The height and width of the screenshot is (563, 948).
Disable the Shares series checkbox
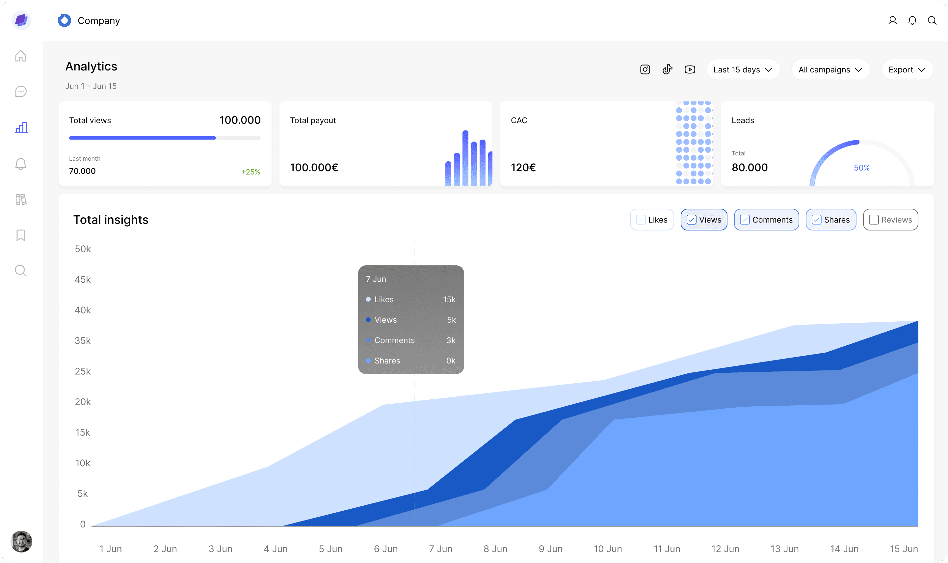pos(817,220)
